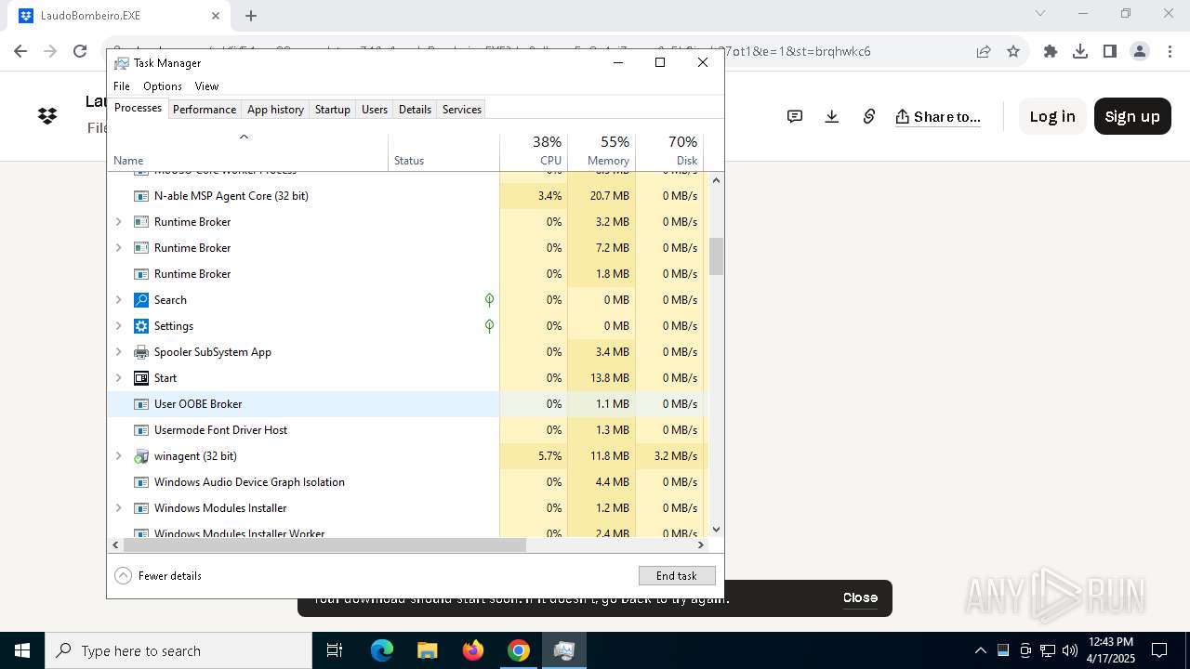Open the Options menu in Task Manager
The image size is (1190, 669).
163,85
